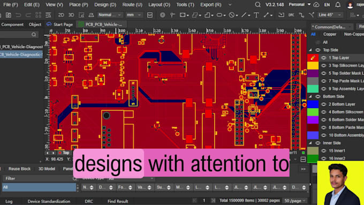Open the Reuse Block library tab

tap(19, 169)
